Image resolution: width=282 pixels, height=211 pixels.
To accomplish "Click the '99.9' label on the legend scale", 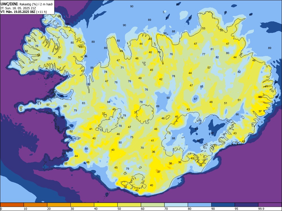I will (261, 209).
